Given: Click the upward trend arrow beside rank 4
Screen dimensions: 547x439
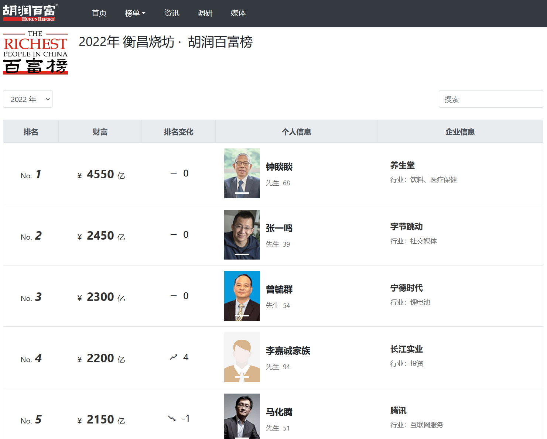Looking at the screenshot, I should tap(173, 357).
